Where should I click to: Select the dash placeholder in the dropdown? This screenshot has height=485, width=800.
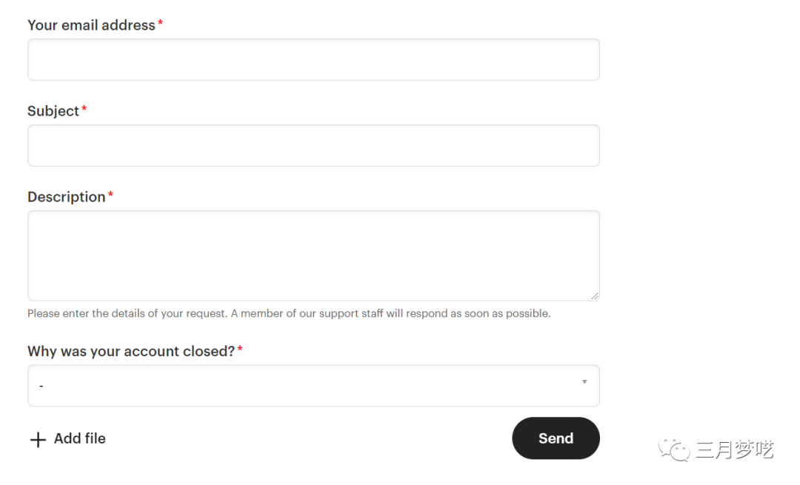coord(41,386)
